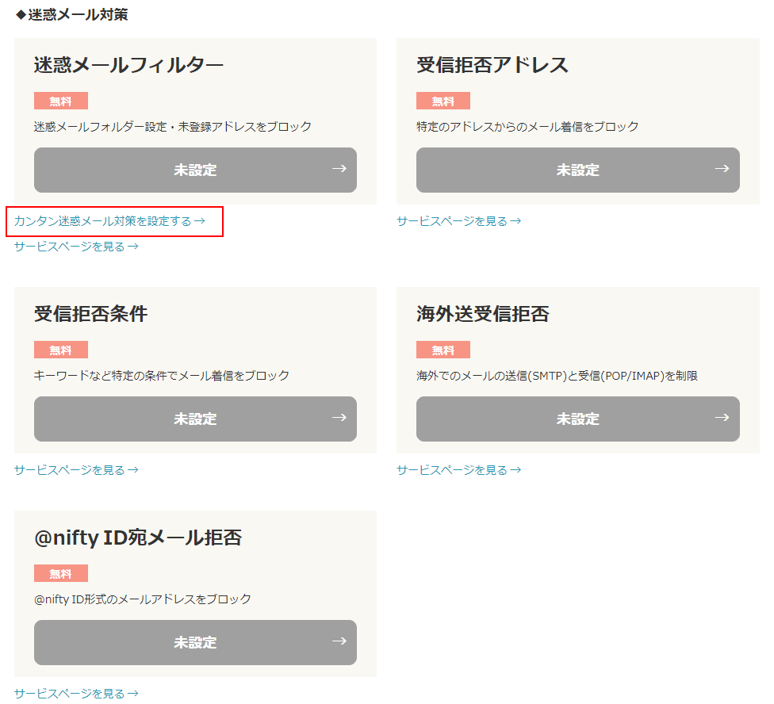Open 迷惑メールフィルター 未設定 settings button
The width and height of the screenshot is (774, 704).
(x=195, y=170)
